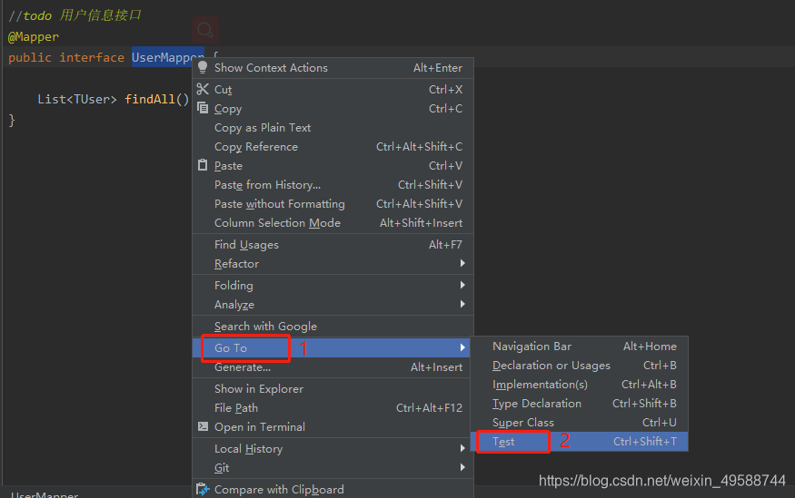Choose Show in Explorer
The width and height of the screenshot is (795, 498).
333,388
